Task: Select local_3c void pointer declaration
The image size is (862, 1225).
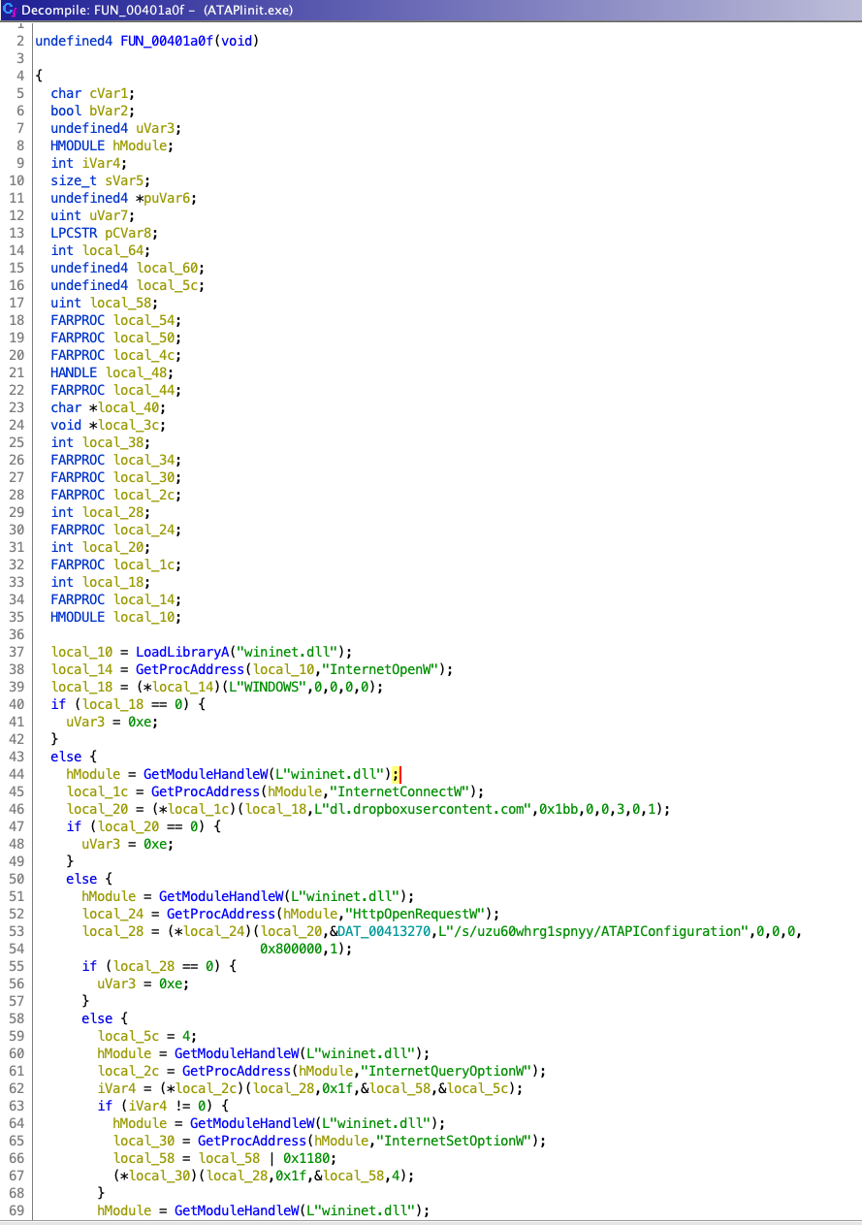Action: (126, 425)
